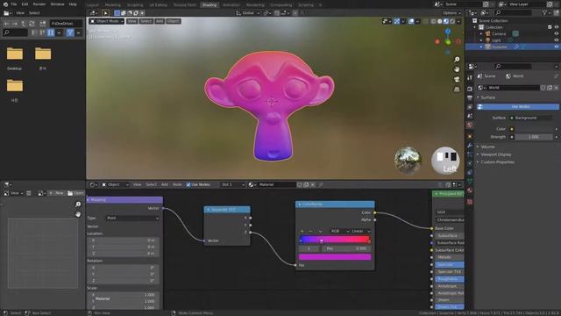Screen dimensions: 561x316
Task: Open the Window menu
Action: pos(57,4)
